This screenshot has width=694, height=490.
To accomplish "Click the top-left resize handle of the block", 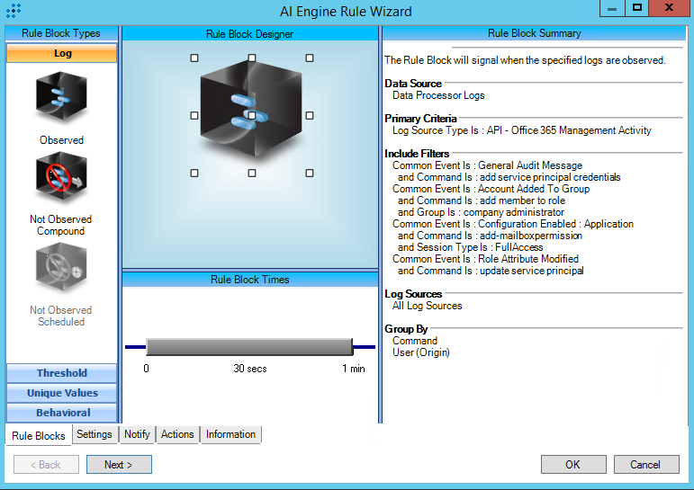I will (x=194, y=58).
